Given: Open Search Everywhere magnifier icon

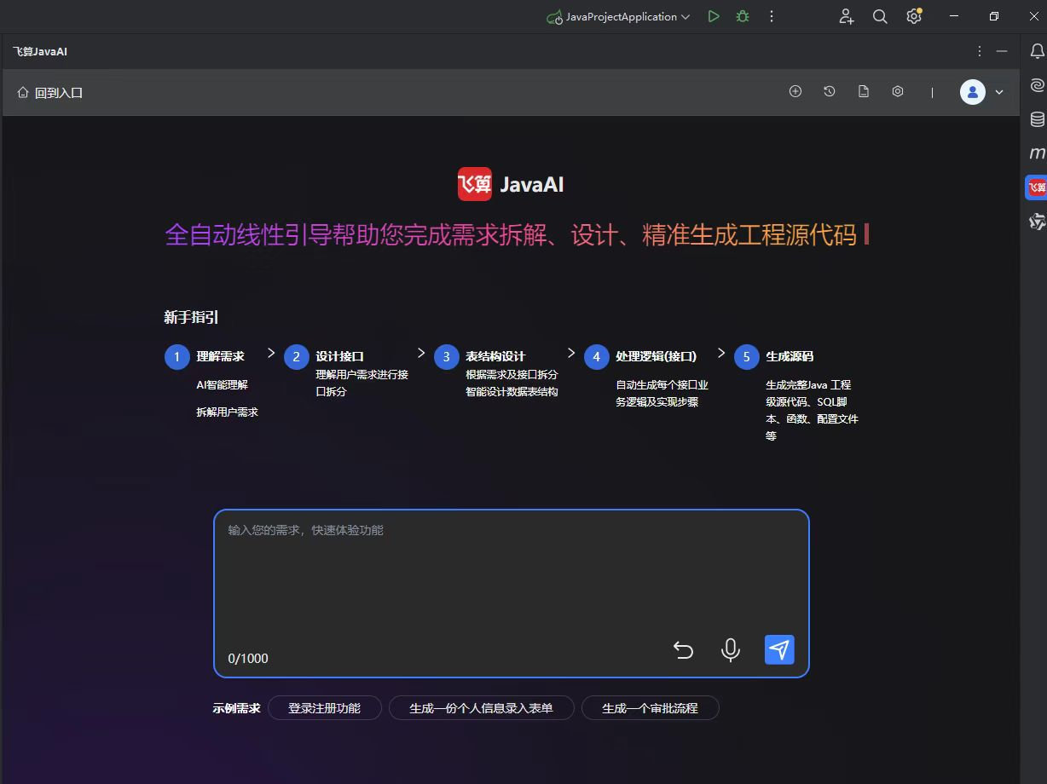Looking at the screenshot, I should pyautogui.click(x=880, y=16).
